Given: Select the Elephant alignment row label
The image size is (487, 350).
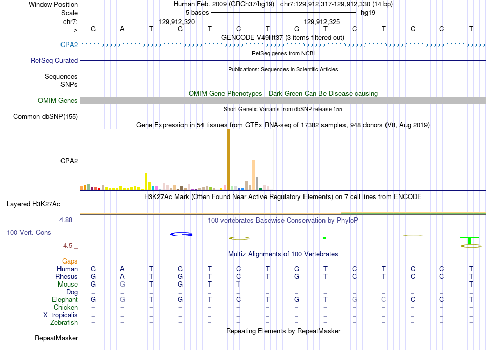Looking at the screenshot, I should point(65,299).
